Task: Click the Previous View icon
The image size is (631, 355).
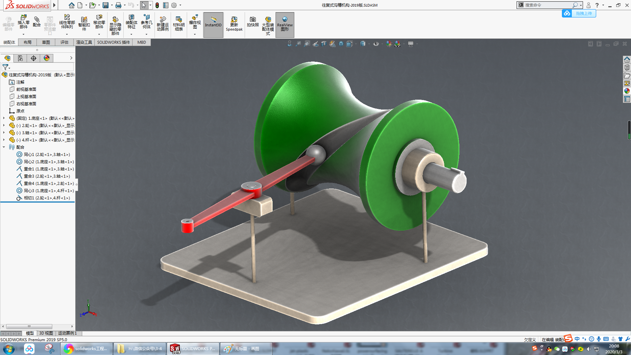Action: pyautogui.click(x=315, y=44)
